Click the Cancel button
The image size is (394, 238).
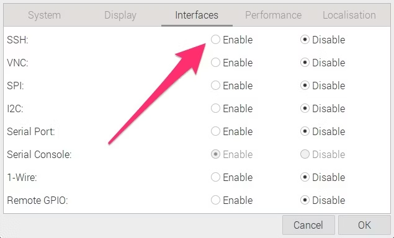[308, 225]
